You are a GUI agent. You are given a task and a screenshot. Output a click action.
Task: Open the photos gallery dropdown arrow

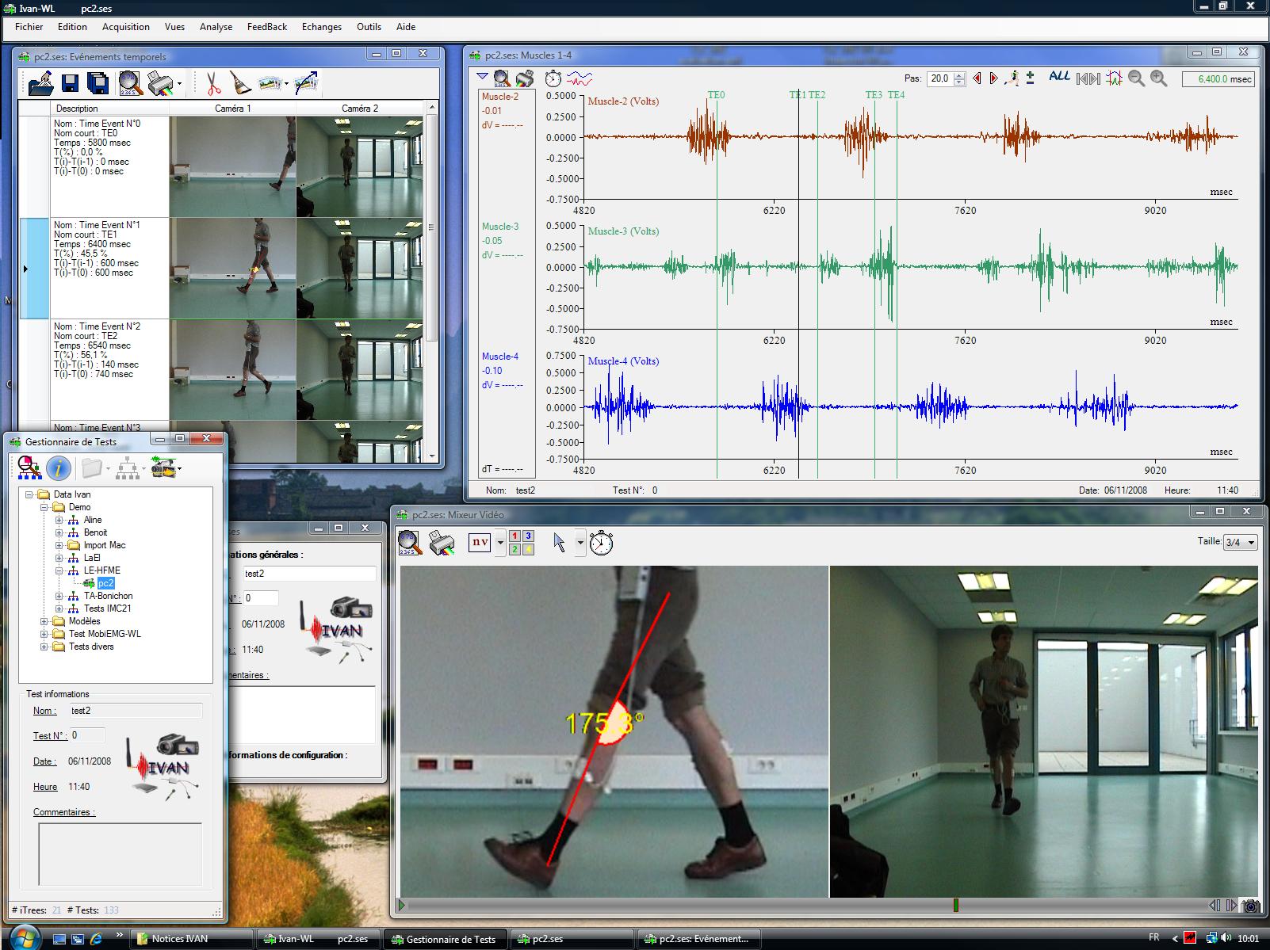coord(285,83)
